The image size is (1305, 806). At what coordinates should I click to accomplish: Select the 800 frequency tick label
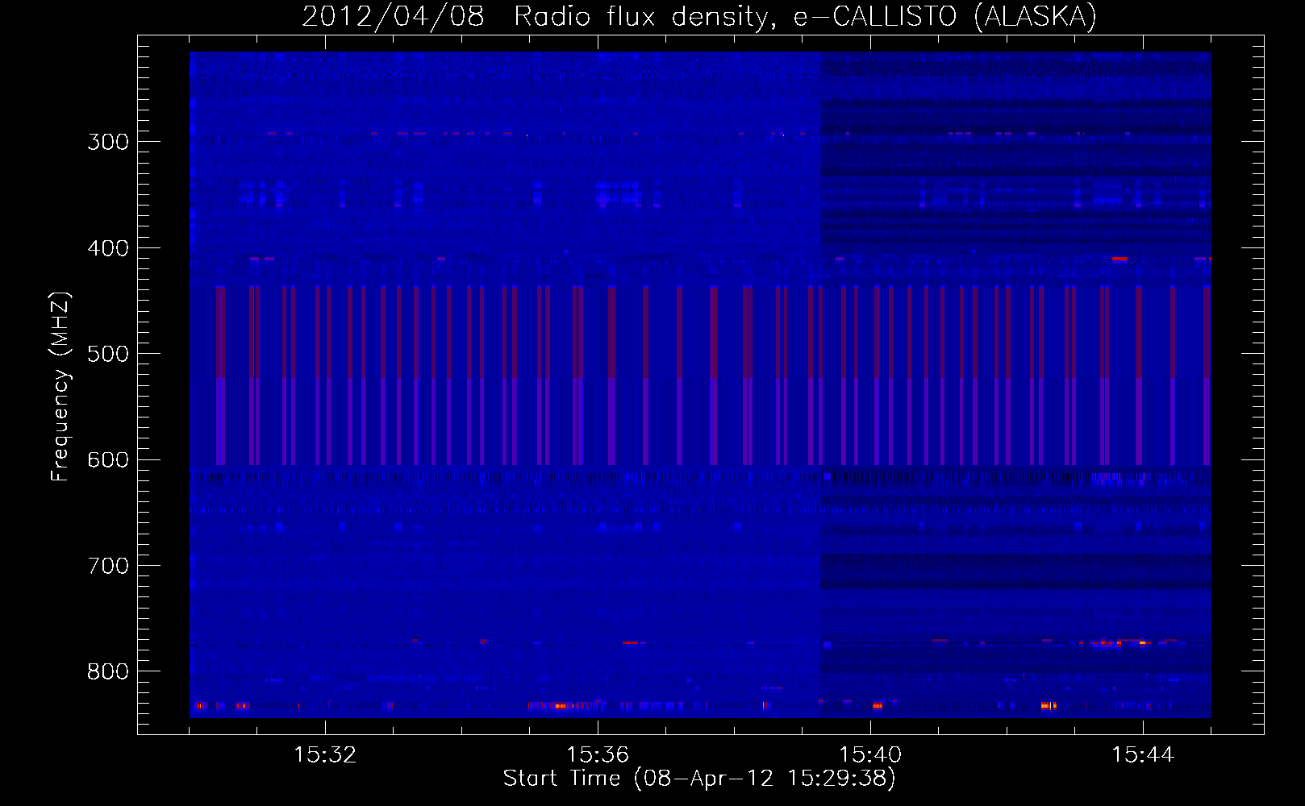pyautogui.click(x=108, y=671)
